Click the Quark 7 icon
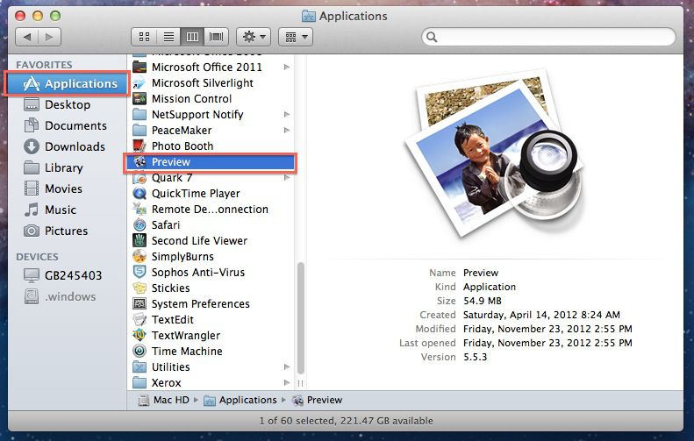Screen dimensions: 694x441 140,178
